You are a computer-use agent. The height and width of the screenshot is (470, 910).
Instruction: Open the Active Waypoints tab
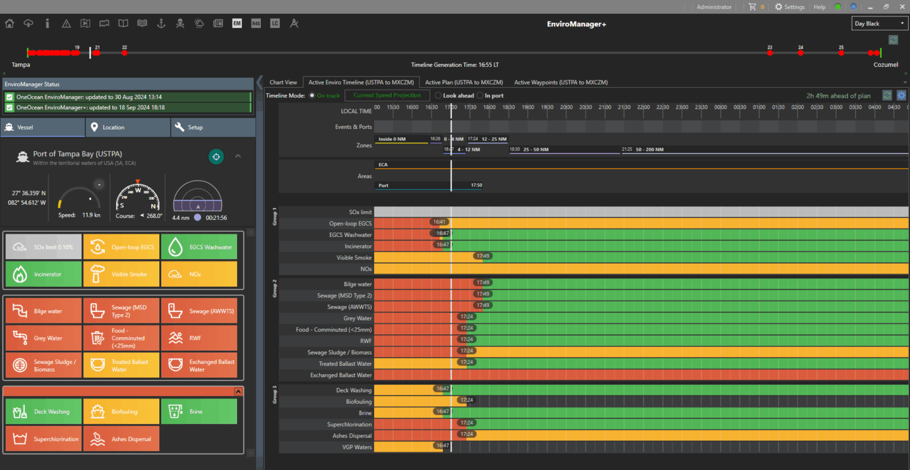(561, 82)
